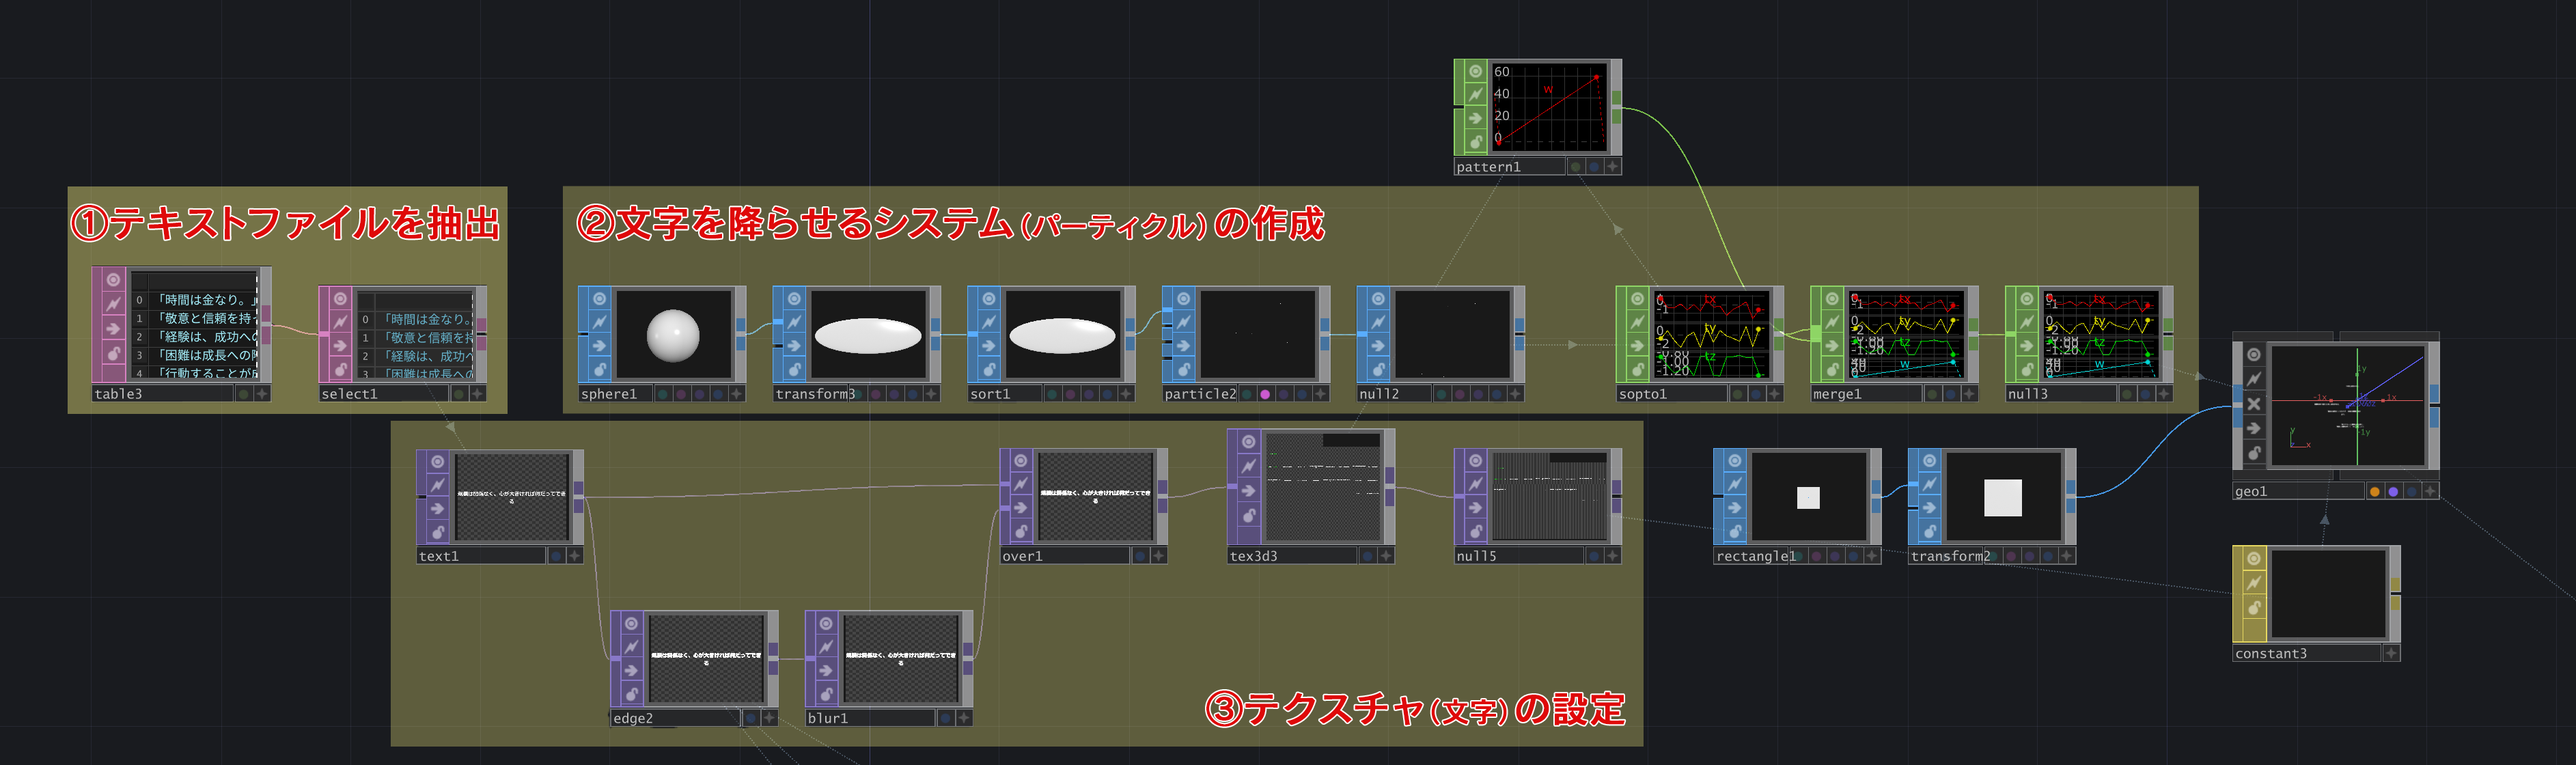Toggle the bypass lightning icon on sphere1
This screenshot has width=2576, height=765.
pyautogui.click(x=599, y=322)
